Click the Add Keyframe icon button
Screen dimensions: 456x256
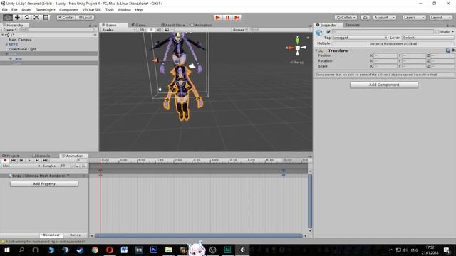(76, 166)
